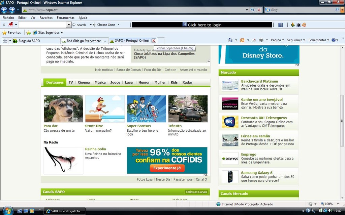Click the Stop loading X icon beside address bar
The image size is (345, 215).
click(x=259, y=10)
